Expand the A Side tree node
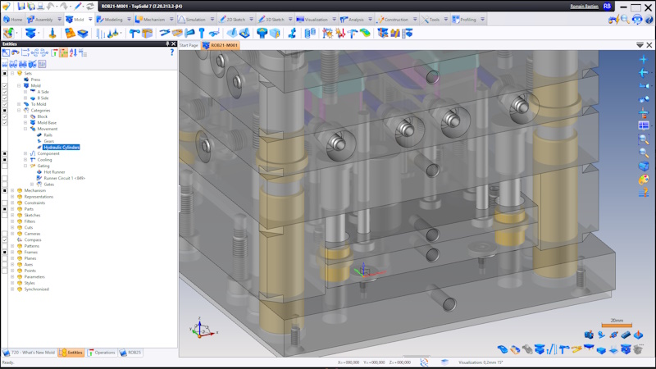656x369 pixels. pos(25,92)
